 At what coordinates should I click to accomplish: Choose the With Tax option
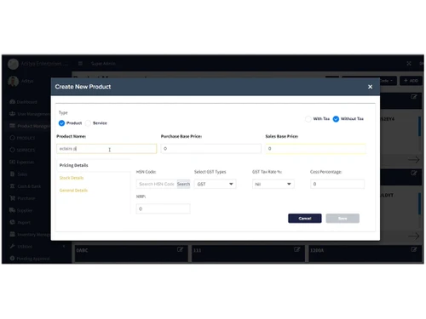pyautogui.click(x=308, y=119)
